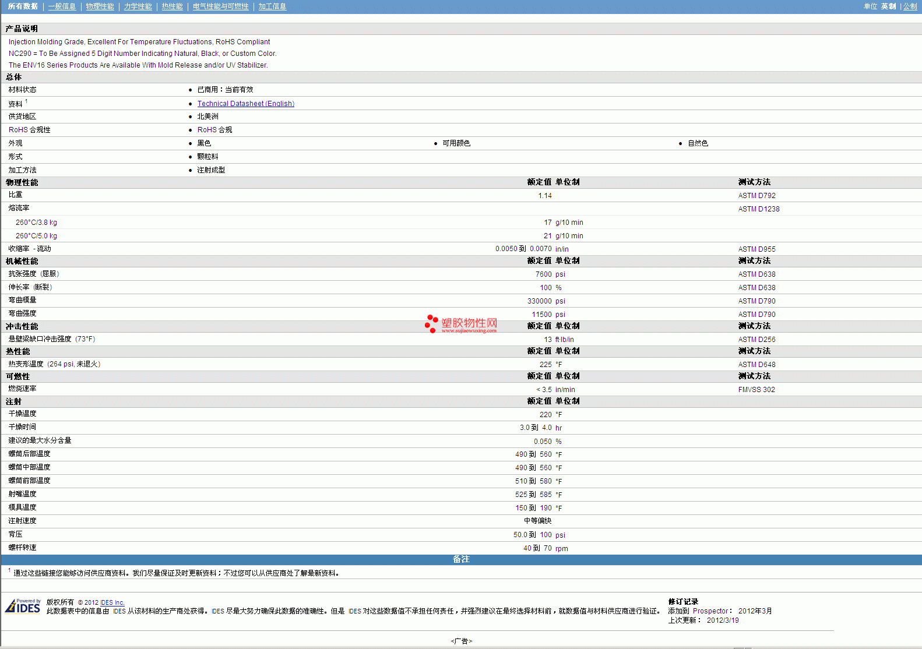Click the 抗张强度 value 7600
This screenshot has width=922, height=649.
point(543,274)
